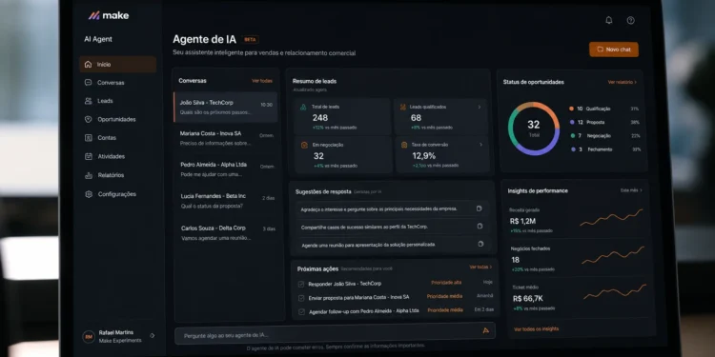The width and height of the screenshot is (715, 357).
Task: Click the Fechamento legend dot
Action: pos(573,149)
